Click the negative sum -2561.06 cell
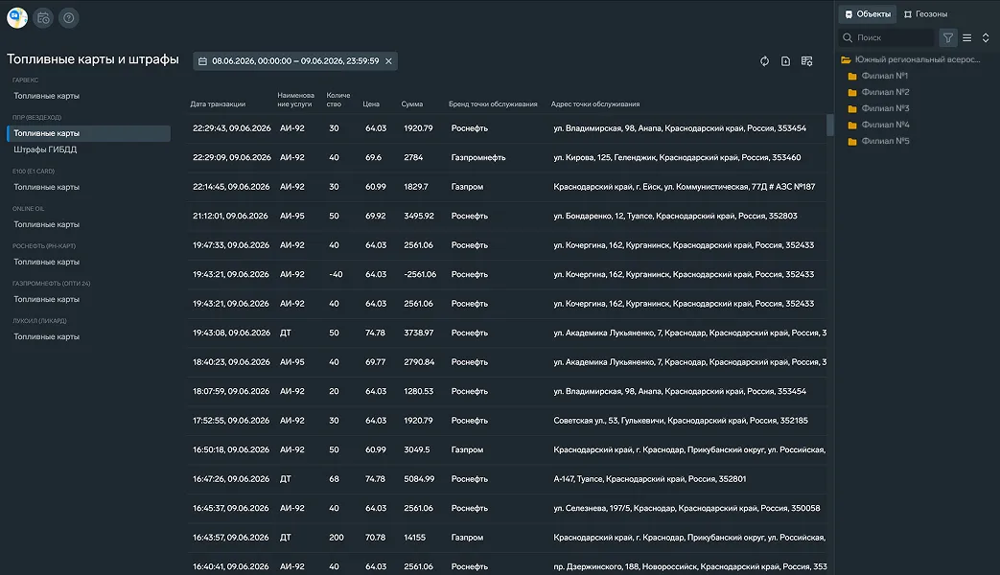Screen dimensions: 1000x575 [x=420, y=274]
